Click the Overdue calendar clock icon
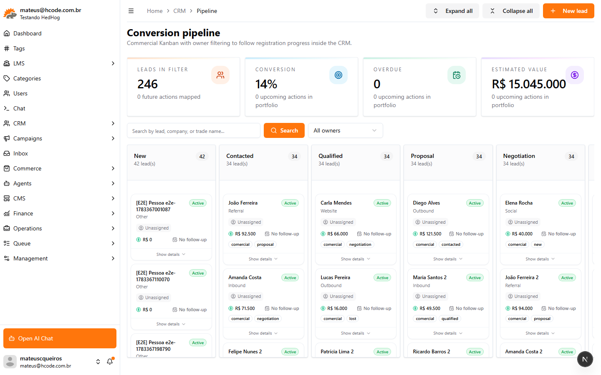The width and height of the screenshot is (601, 375). (x=457, y=75)
